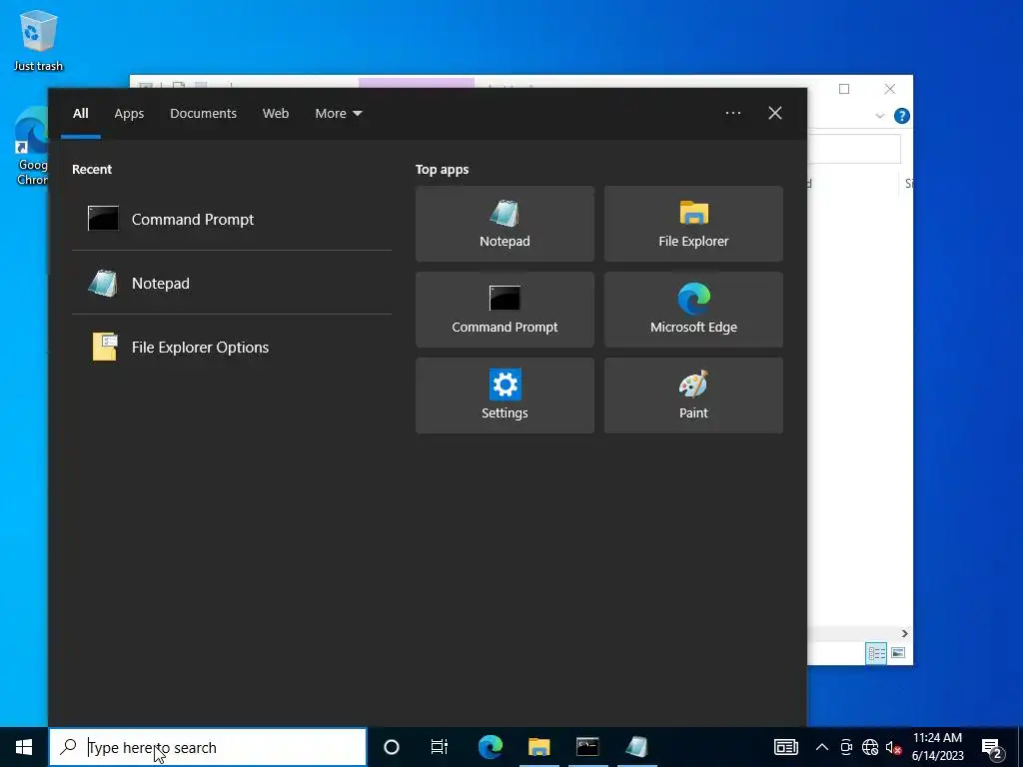
Task: Open File Explorer Options recent item
Action: click(x=232, y=347)
